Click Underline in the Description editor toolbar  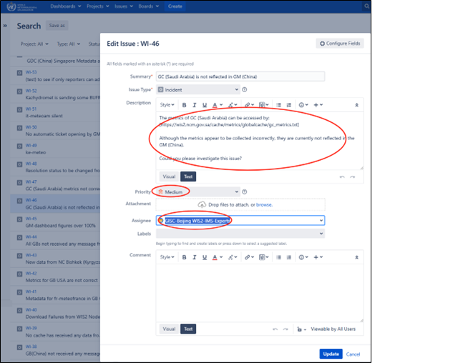(x=205, y=104)
